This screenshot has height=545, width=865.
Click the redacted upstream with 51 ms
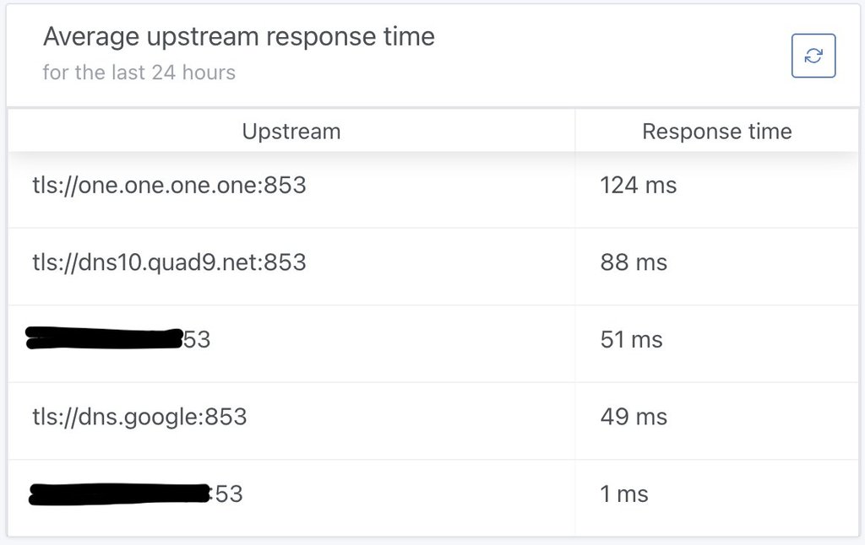[x=118, y=339]
